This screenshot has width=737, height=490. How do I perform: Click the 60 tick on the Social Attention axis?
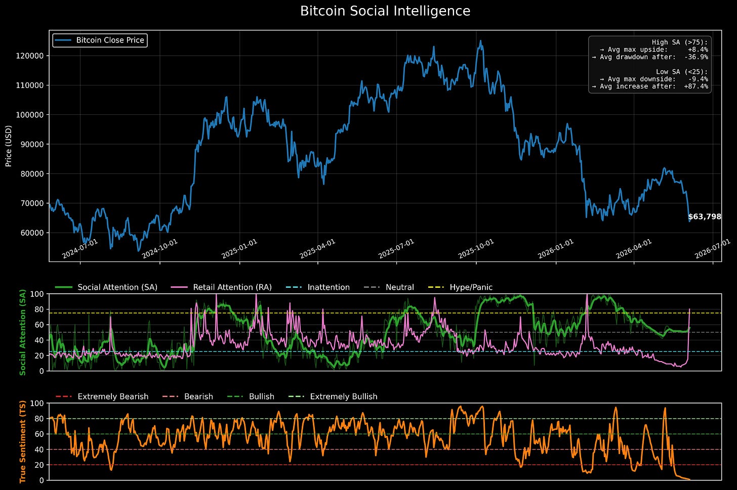[40, 325]
